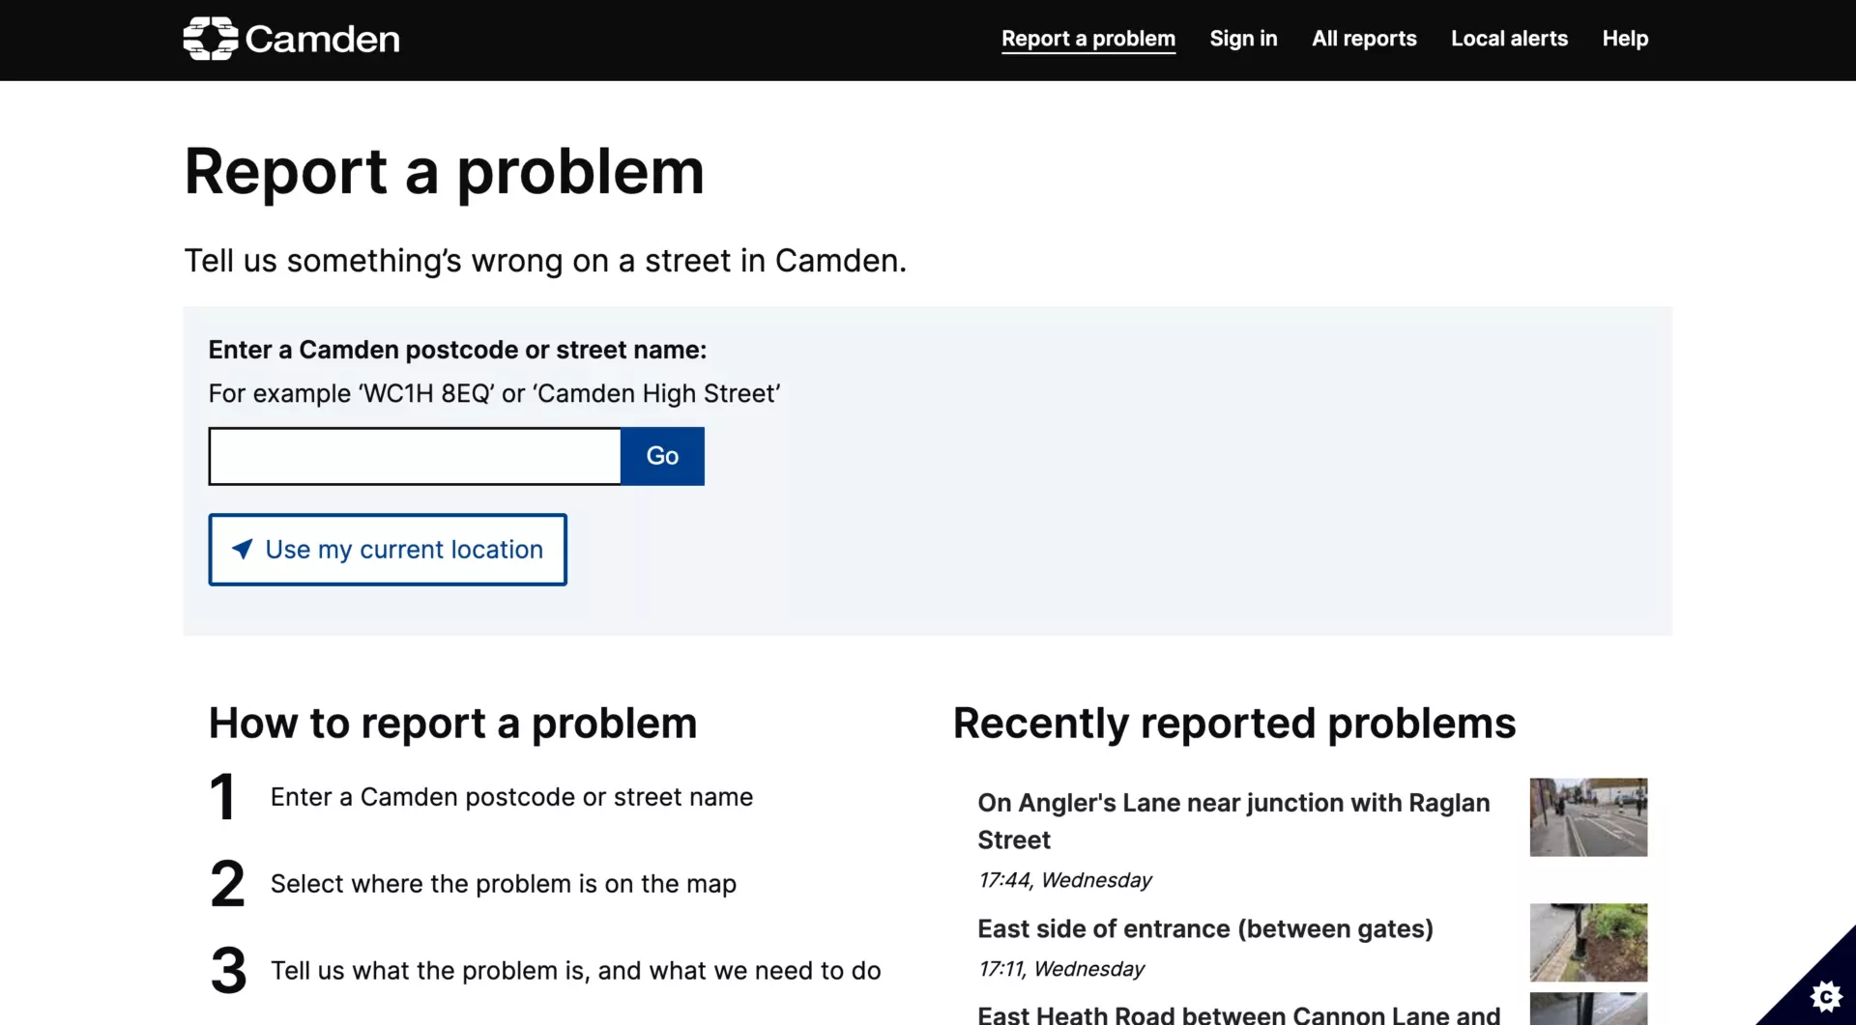Click the Report a problem page heading
This screenshot has width=1856, height=1025.
tap(444, 171)
